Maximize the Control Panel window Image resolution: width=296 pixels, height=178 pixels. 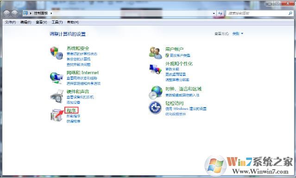click(277, 4)
